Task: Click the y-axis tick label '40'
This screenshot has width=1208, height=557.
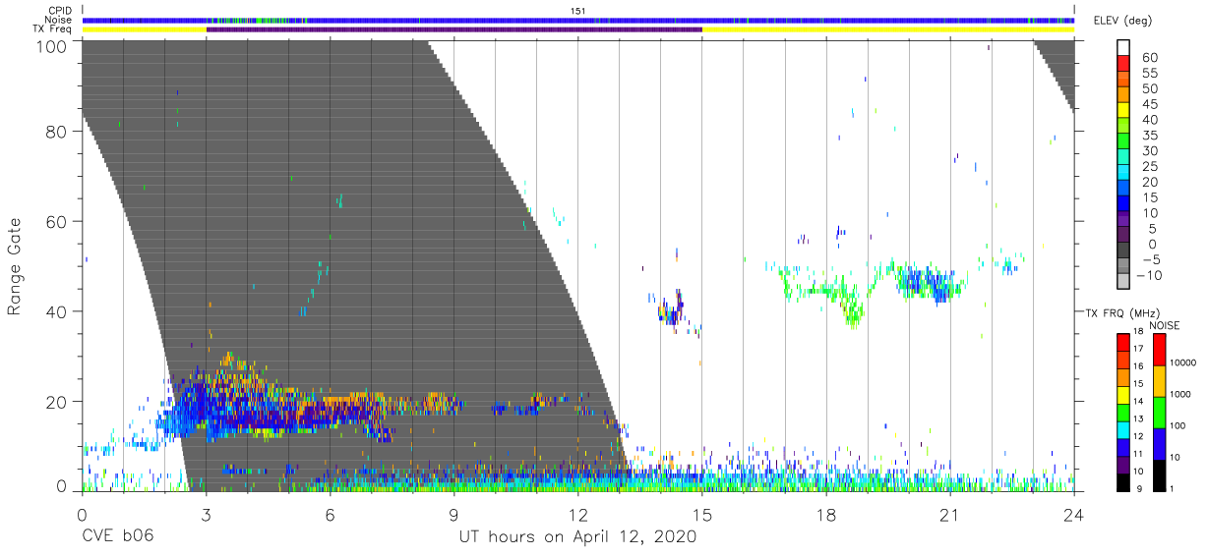Action: pyautogui.click(x=57, y=310)
